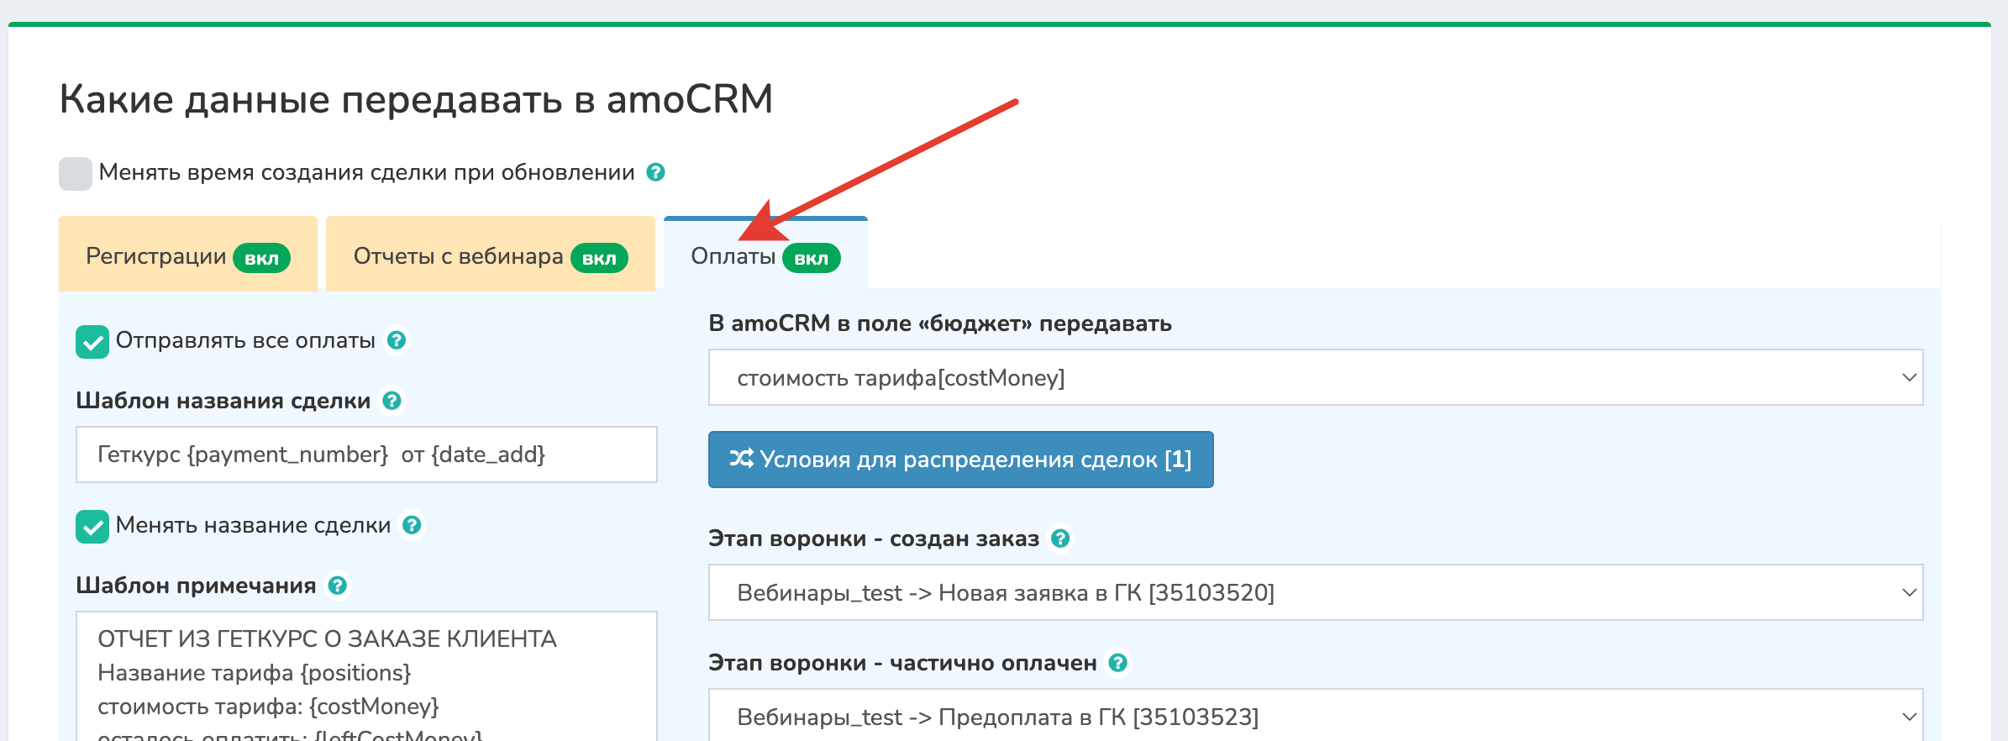Click the deal name template input field
Screen dimensions: 2008x741
[x=366, y=455]
